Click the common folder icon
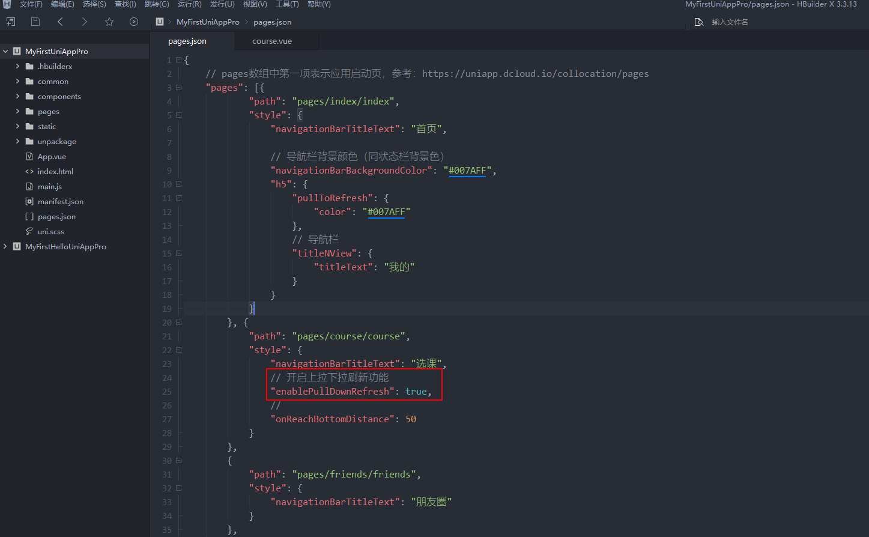The width and height of the screenshot is (869, 537). pyautogui.click(x=29, y=81)
